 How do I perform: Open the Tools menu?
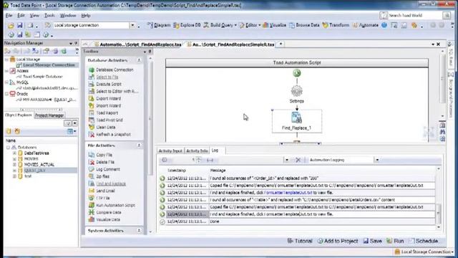tap(49, 16)
